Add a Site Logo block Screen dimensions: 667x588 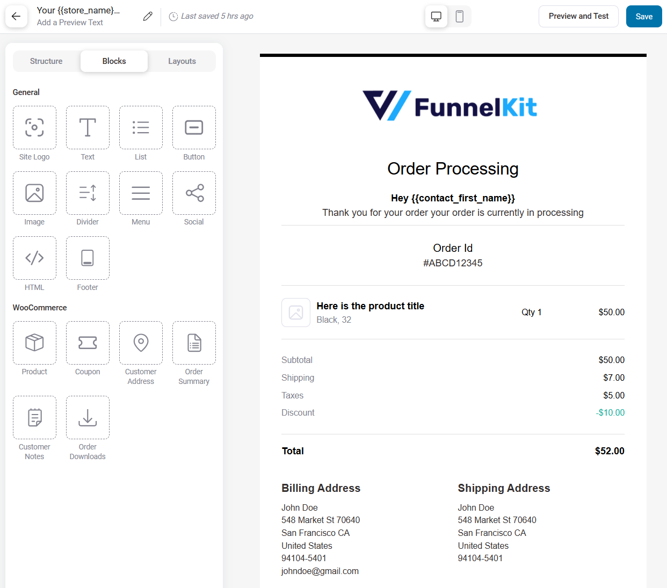tap(34, 128)
